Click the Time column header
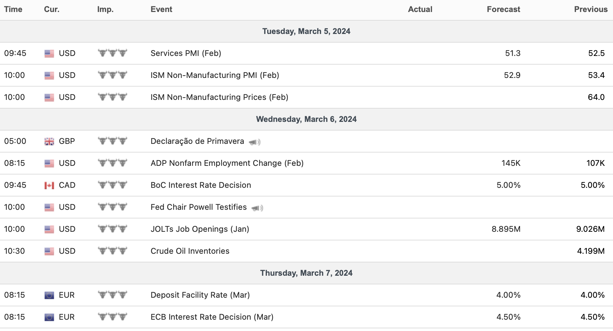Screen dimensions: 613x331 tap(13, 9)
